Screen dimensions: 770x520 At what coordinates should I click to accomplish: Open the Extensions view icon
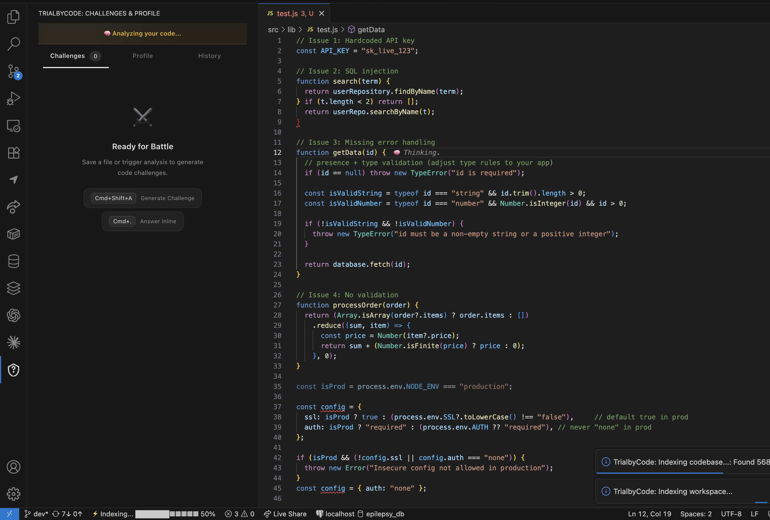(13, 153)
